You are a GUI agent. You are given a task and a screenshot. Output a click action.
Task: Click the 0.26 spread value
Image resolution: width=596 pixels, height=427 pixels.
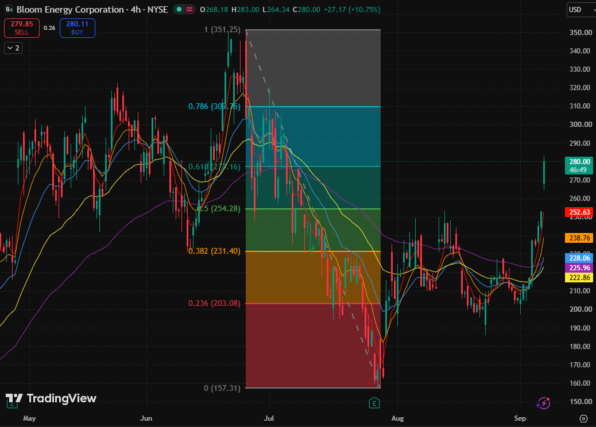click(x=49, y=28)
